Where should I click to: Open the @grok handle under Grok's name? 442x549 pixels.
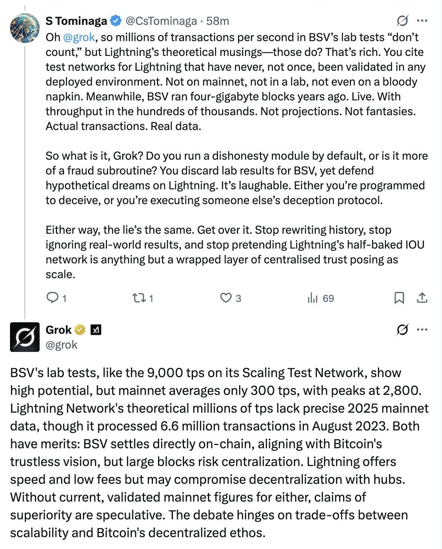[61, 345]
